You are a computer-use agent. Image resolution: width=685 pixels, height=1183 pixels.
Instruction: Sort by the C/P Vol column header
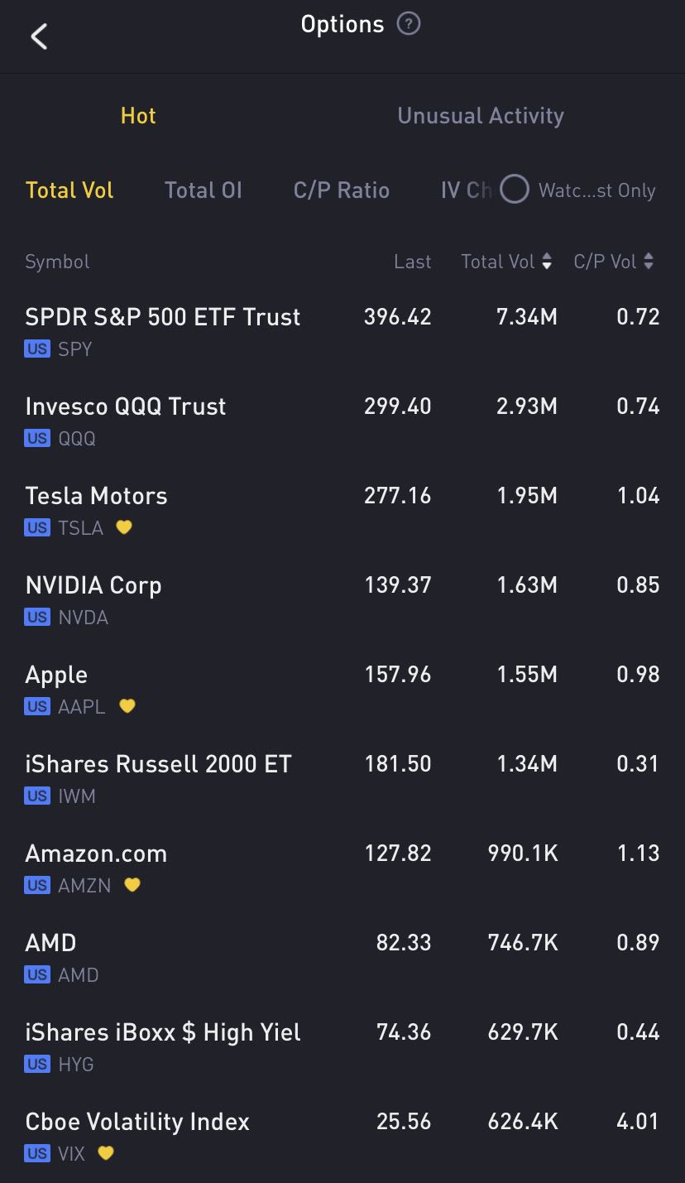pyautogui.click(x=613, y=262)
